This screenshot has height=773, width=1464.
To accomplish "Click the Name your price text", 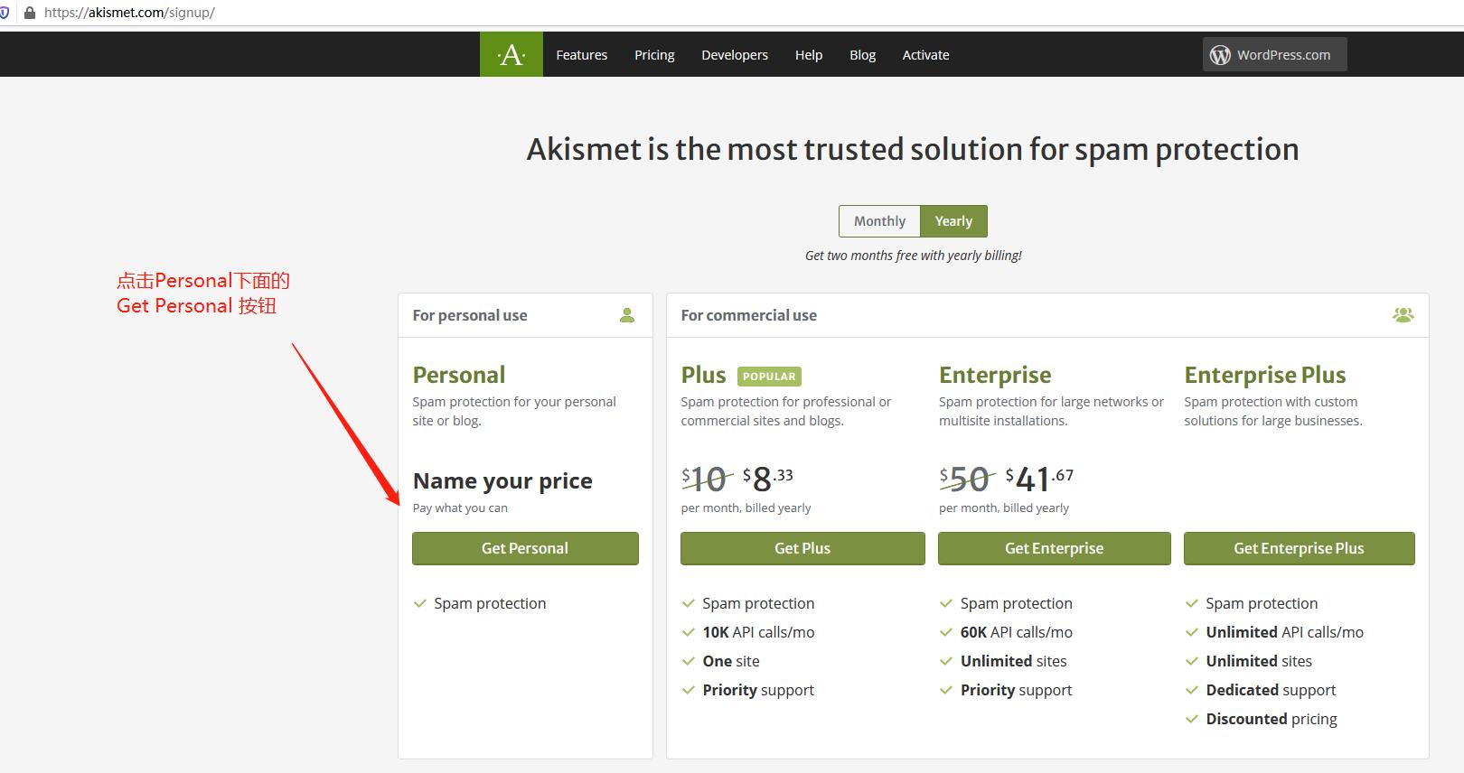I will [502, 480].
